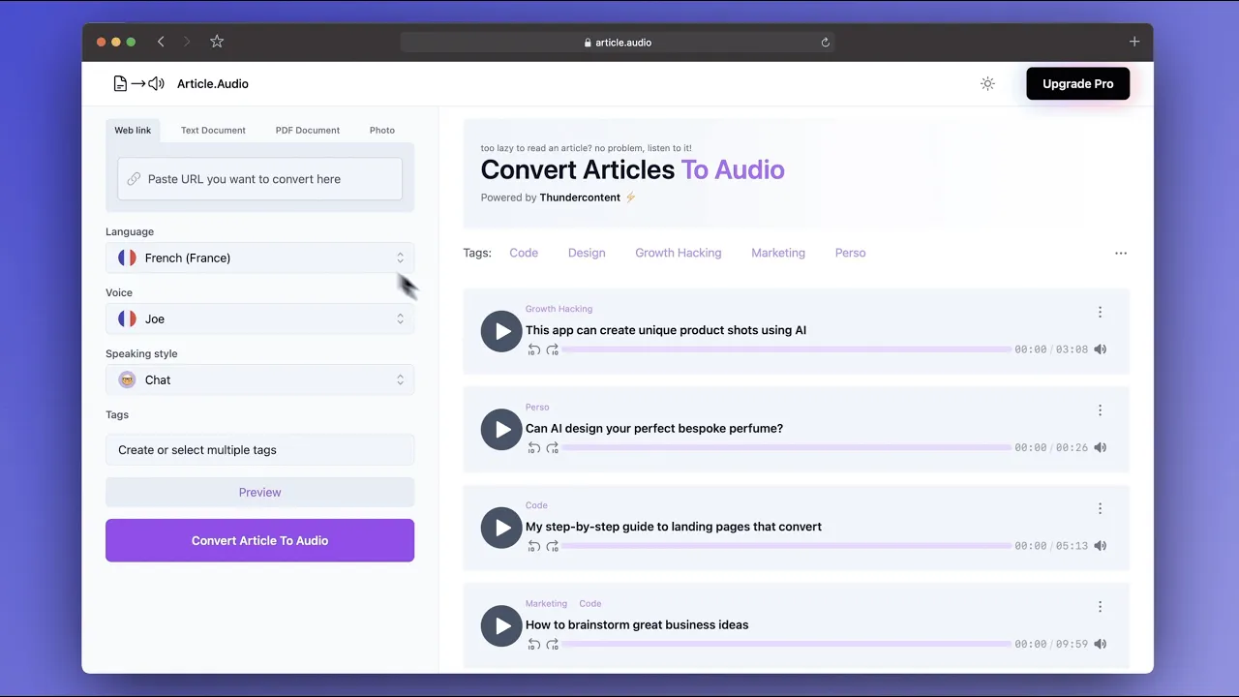Open options menu for landing pages article
1239x697 pixels.
click(x=1100, y=508)
